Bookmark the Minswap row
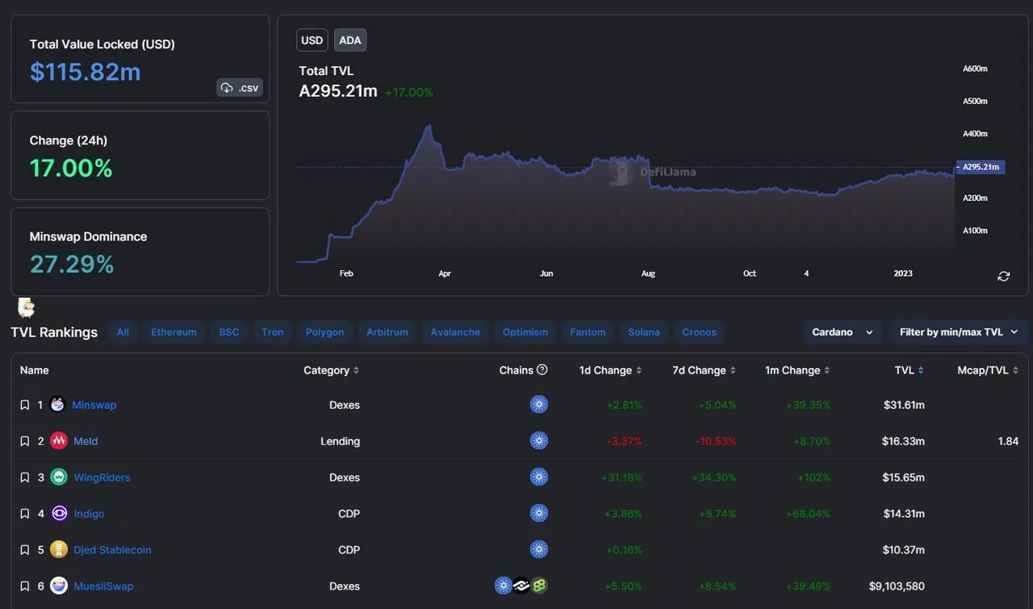 coord(24,405)
